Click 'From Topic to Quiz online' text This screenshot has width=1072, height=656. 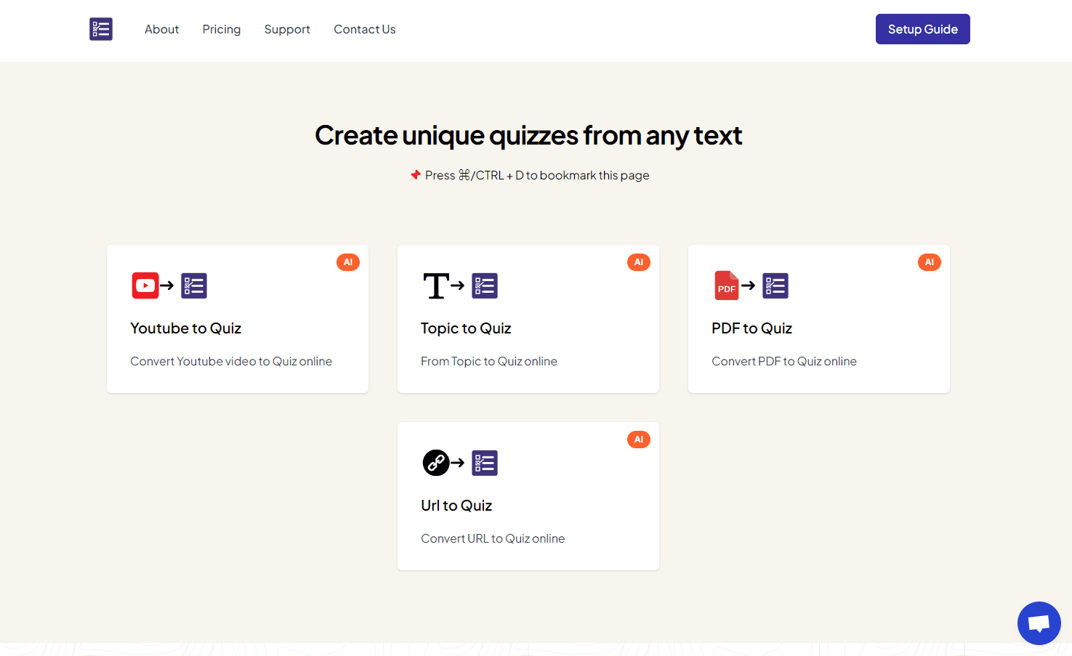pos(489,361)
